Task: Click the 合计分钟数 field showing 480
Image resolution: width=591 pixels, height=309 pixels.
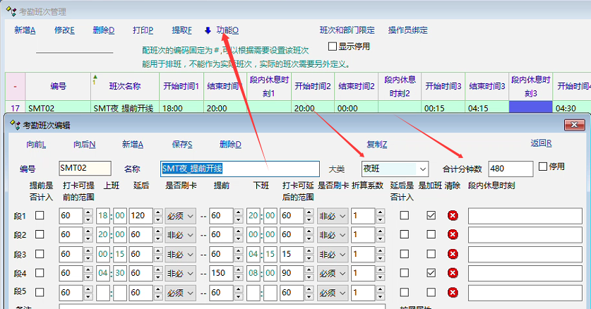Action: pos(511,169)
